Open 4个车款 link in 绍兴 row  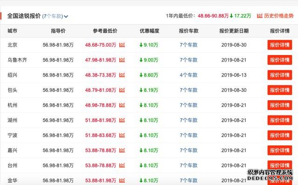pyautogui.click(x=189, y=75)
